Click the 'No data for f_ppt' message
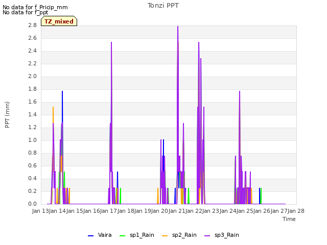The image size is (327, 245). coord(25,12)
